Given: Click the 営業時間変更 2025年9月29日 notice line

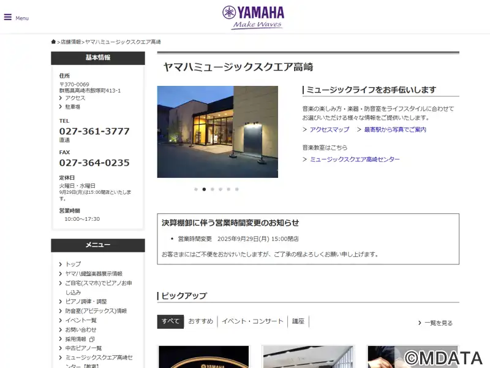Looking at the screenshot, I should [238, 239].
